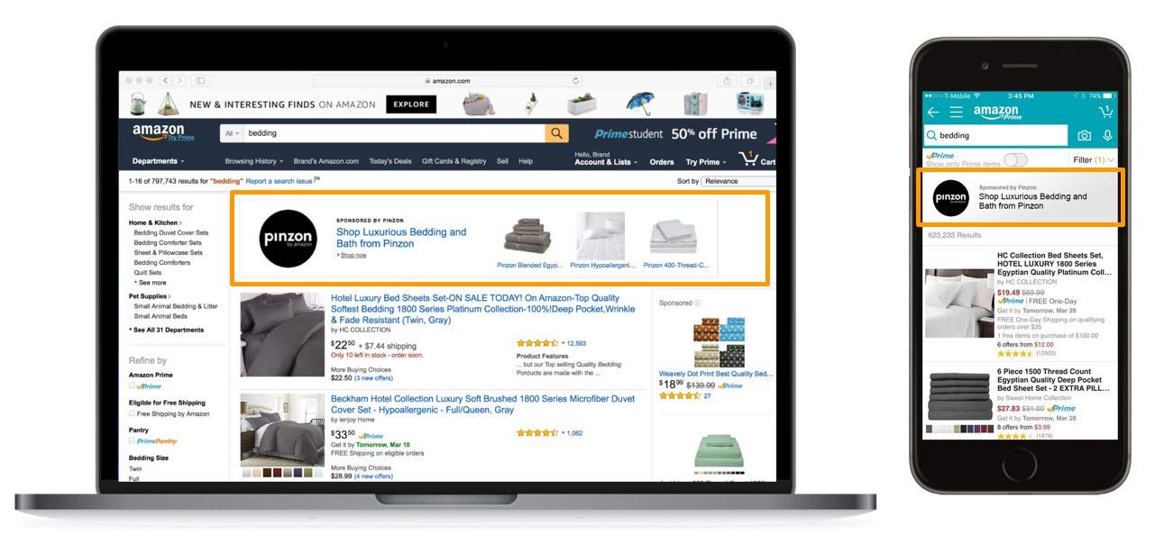Follow the Report a search issue link
This screenshot has width=1155, height=544.
coord(280,181)
